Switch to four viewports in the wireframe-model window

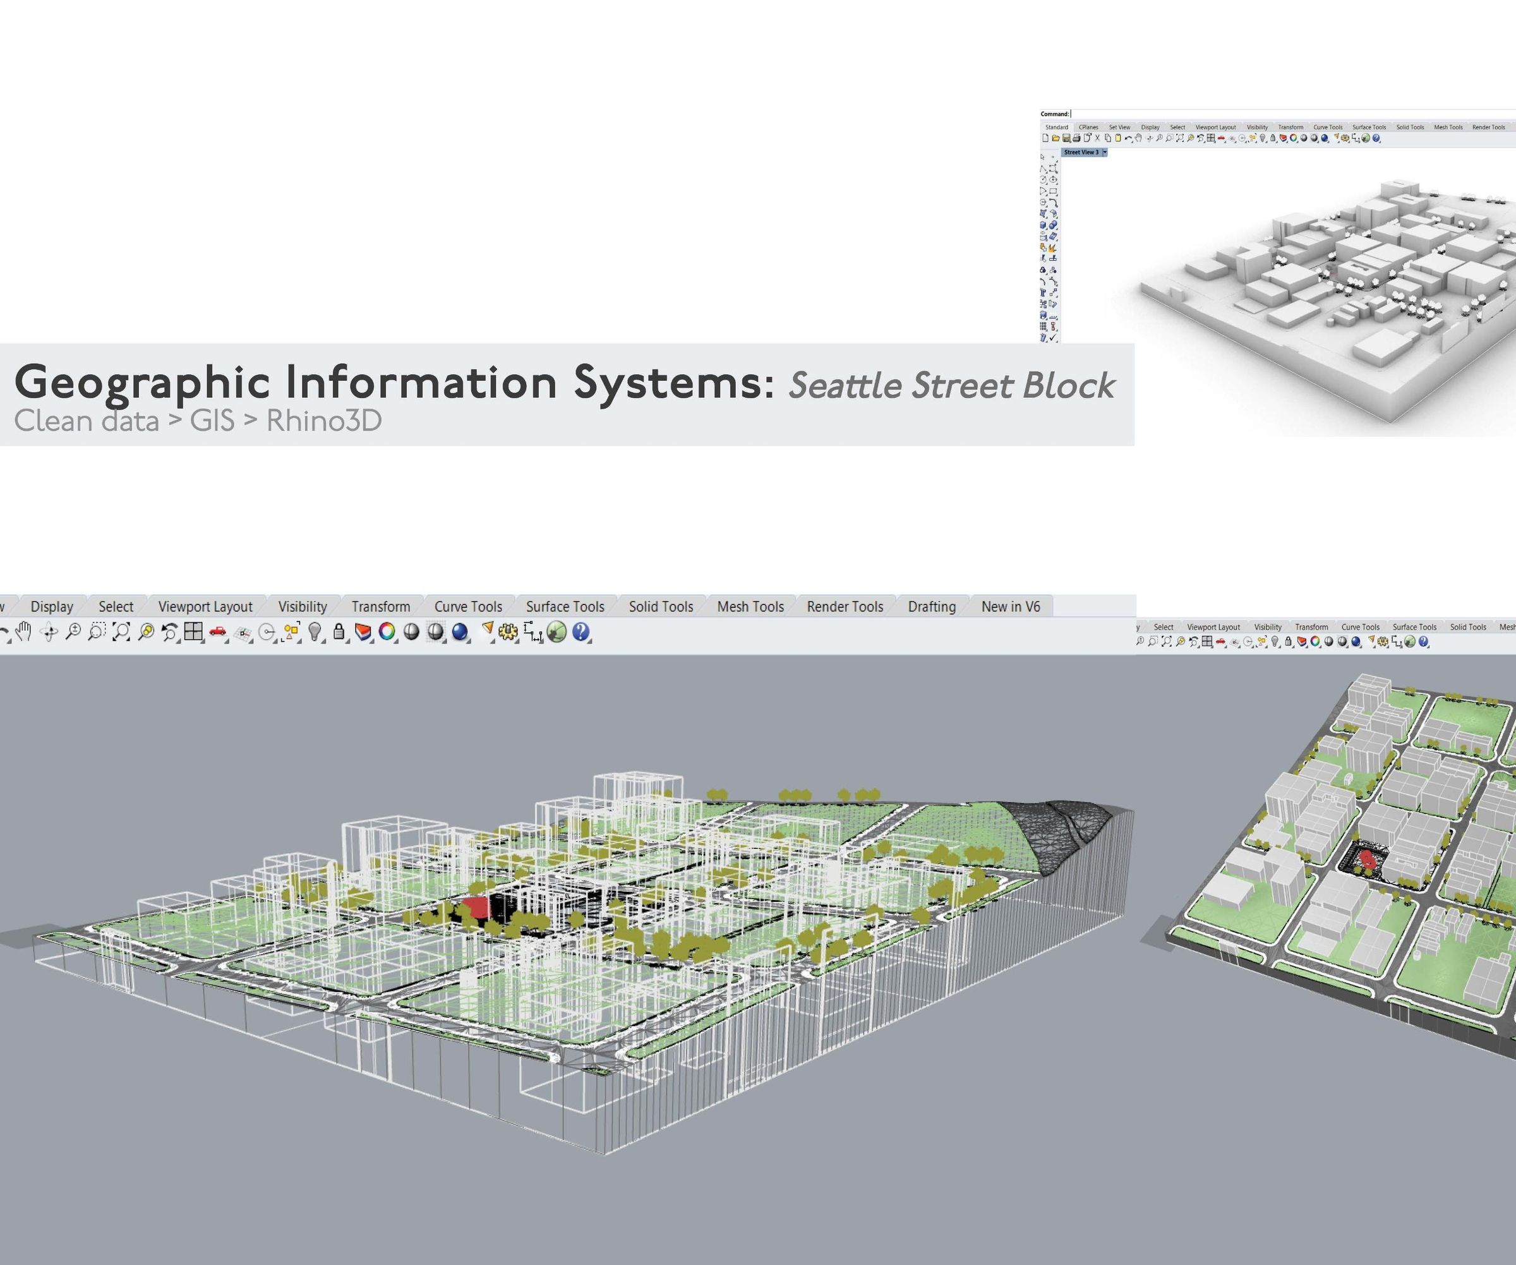[x=193, y=633]
